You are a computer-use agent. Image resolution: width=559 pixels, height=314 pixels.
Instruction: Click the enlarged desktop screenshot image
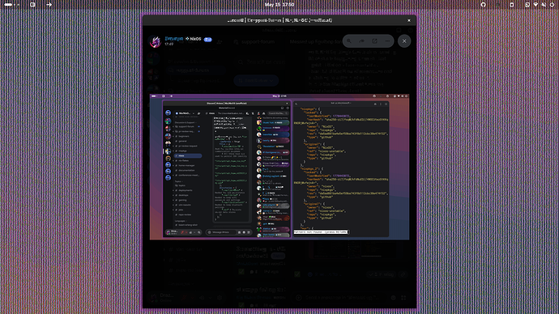coord(279,167)
